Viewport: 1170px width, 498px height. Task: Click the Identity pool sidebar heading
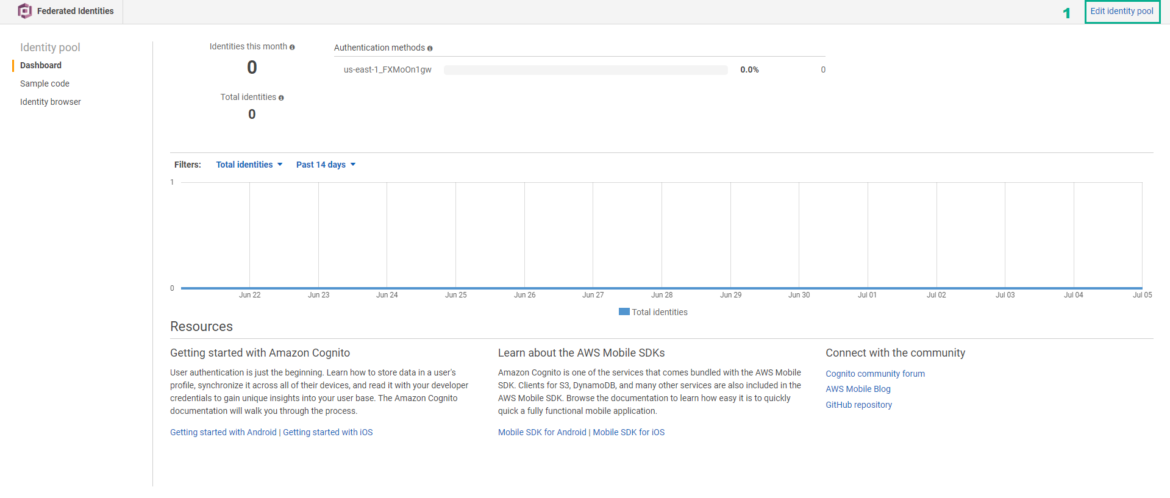50,47
